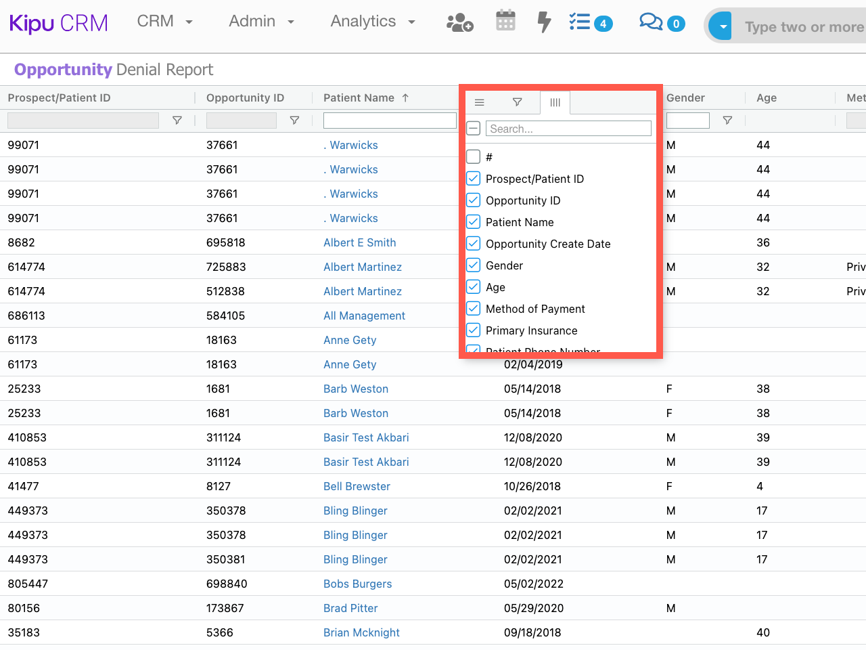Open the calendar icon in navbar
866x650 pixels.
(x=505, y=21)
